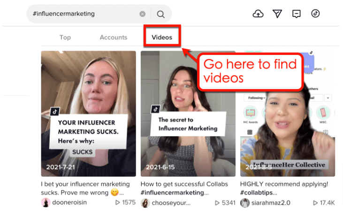Click dooneroisin's avatar icon
This screenshot has width=343, height=213.
tap(46, 203)
